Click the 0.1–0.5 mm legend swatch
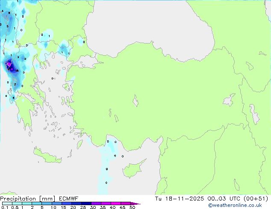 [x=7, y=203]
